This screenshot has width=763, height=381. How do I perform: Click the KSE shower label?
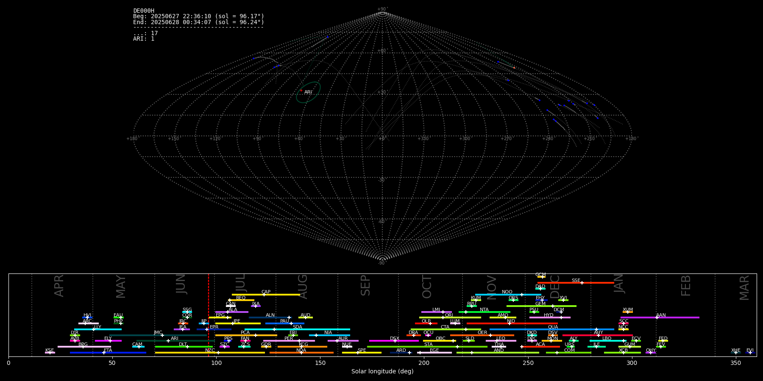(x=50, y=351)
